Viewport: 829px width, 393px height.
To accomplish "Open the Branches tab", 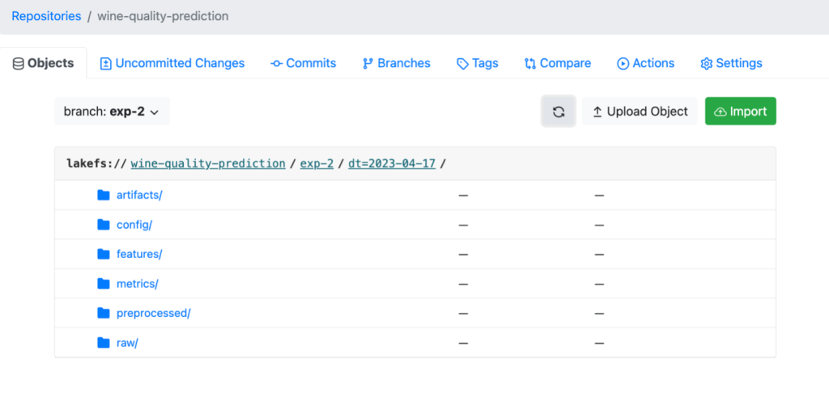I will (397, 63).
